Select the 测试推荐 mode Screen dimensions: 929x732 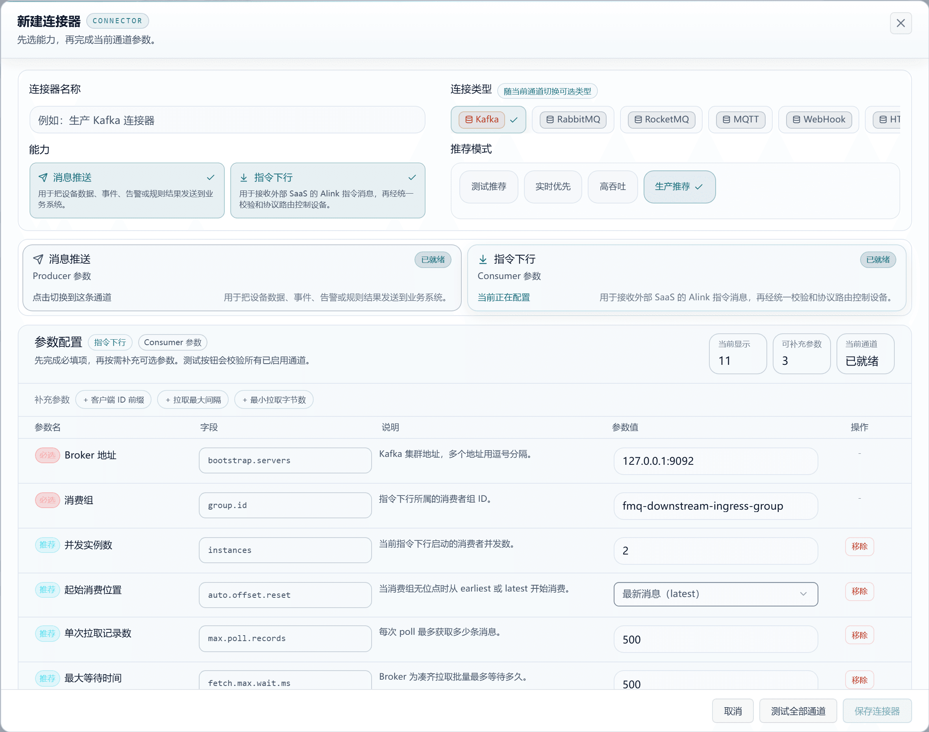click(489, 187)
